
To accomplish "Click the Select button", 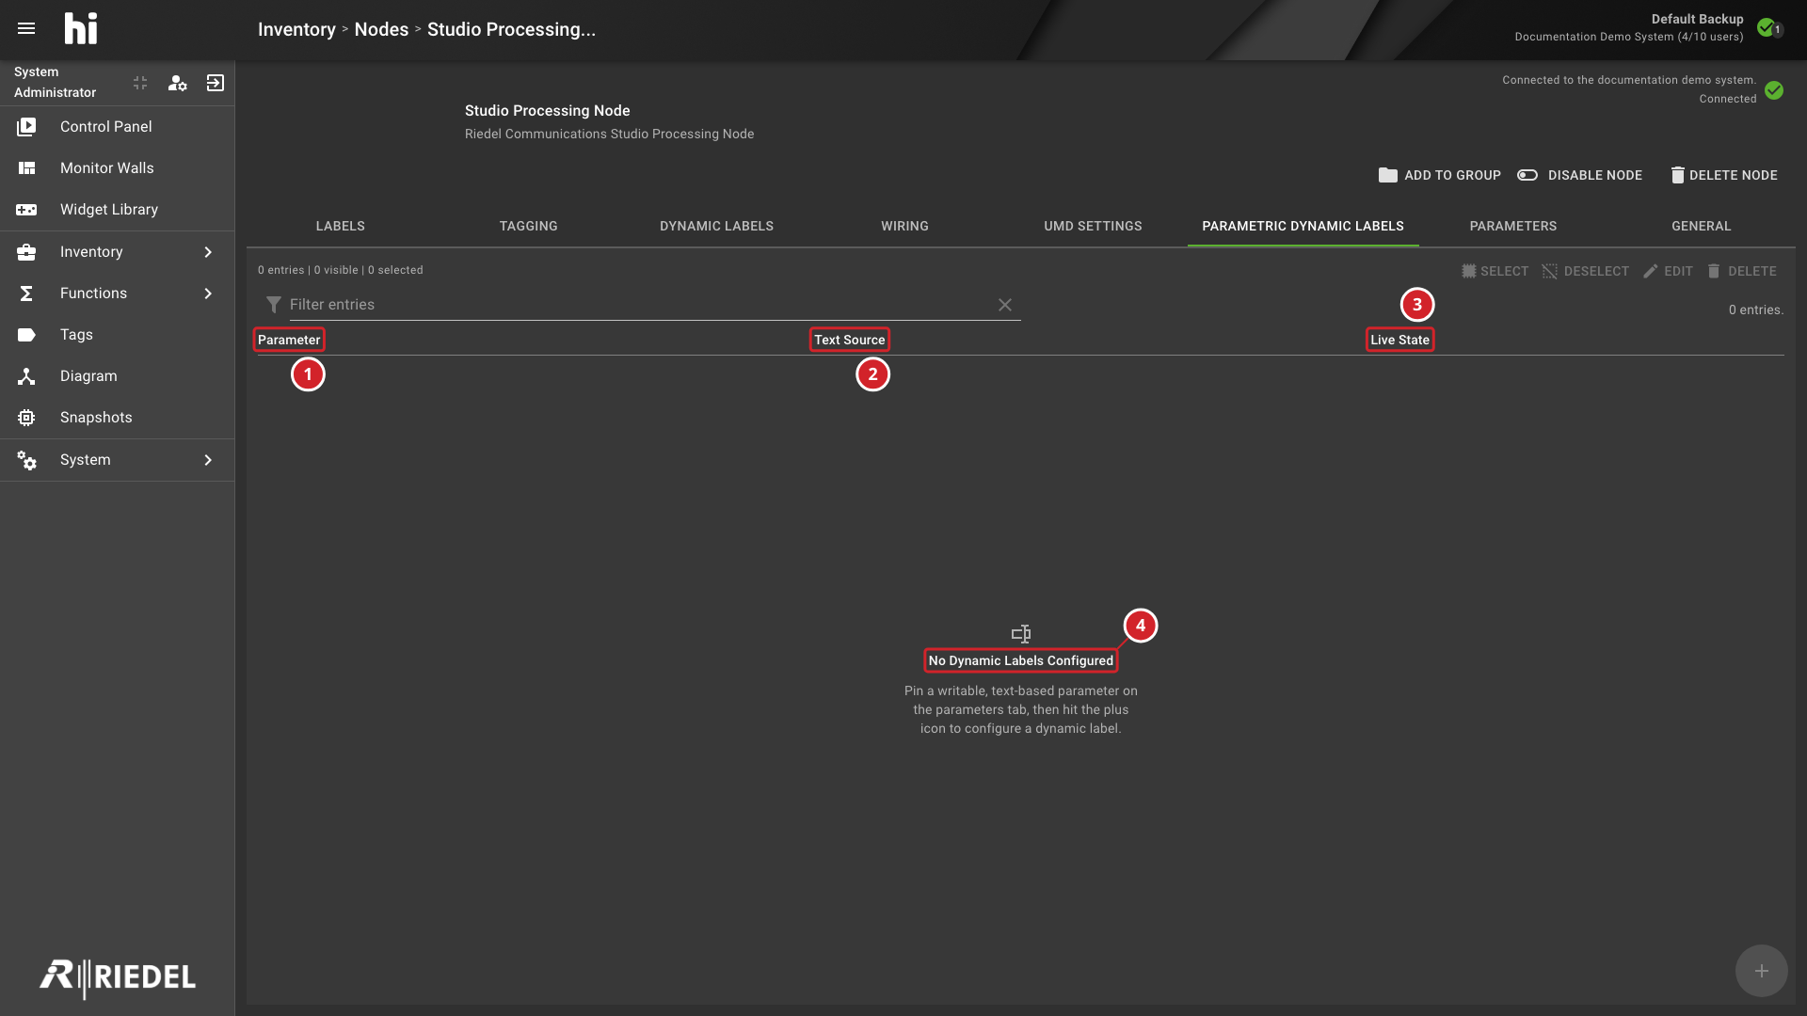I will pyautogui.click(x=1495, y=271).
